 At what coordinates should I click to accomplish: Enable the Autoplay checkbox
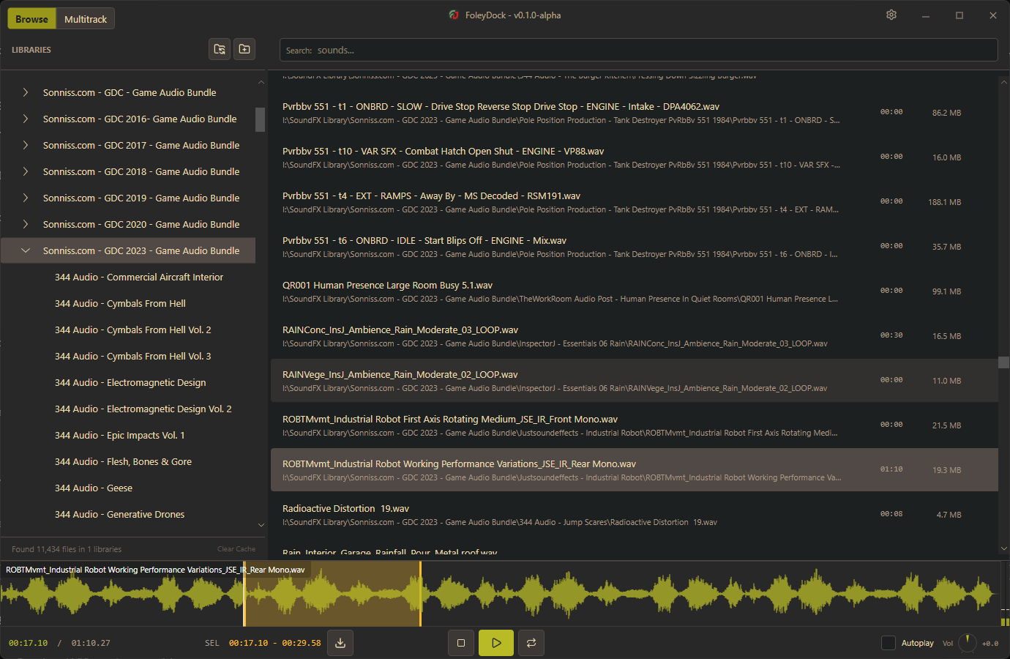[x=889, y=643]
